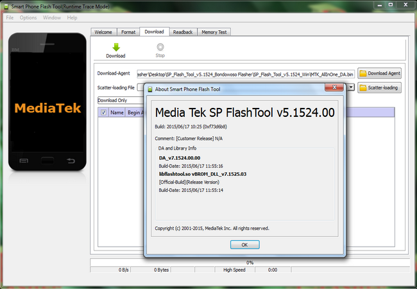417x289 pixels.
Task: Click 'Comment: [Customer Release] N/A' text
Action: (x=189, y=138)
